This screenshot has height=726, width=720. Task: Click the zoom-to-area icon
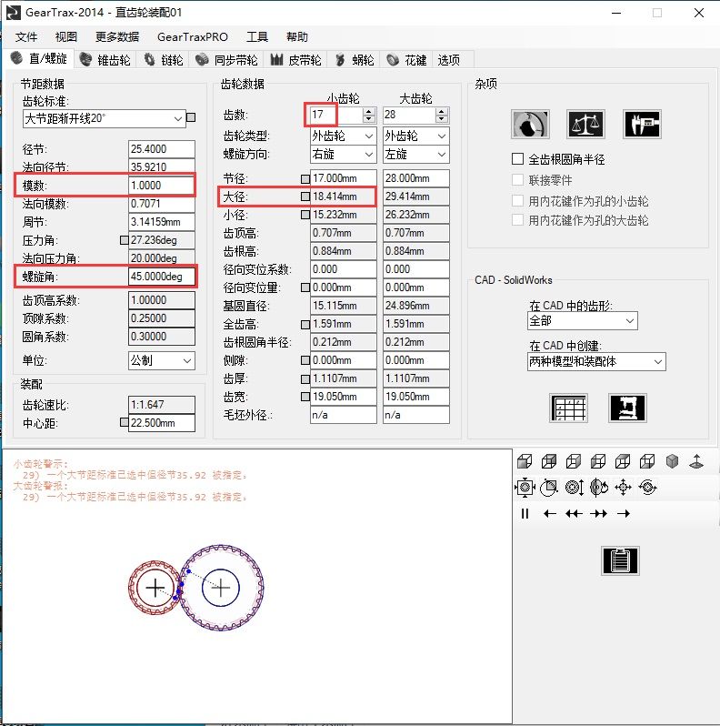pyautogui.click(x=549, y=487)
